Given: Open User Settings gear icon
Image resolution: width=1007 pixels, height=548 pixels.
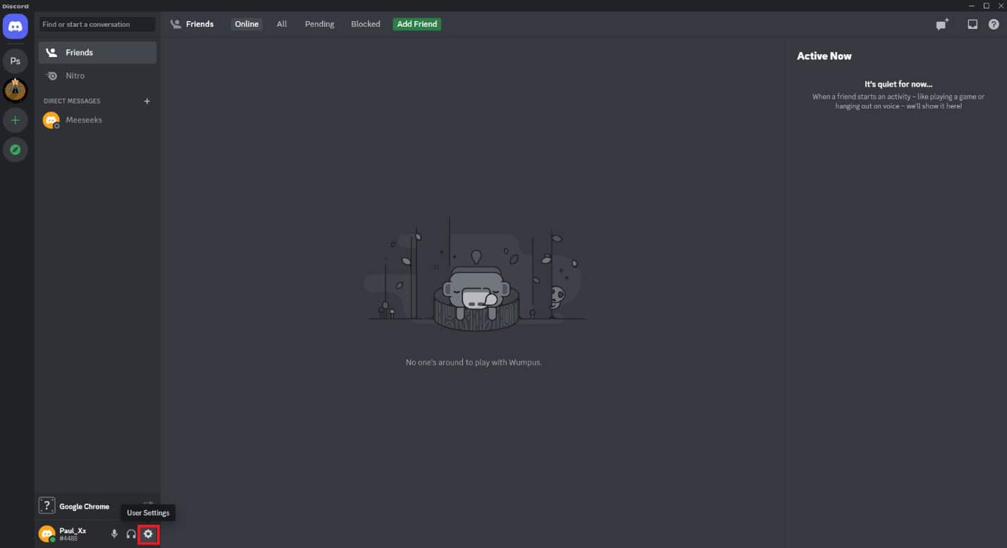Looking at the screenshot, I should [x=148, y=534].
